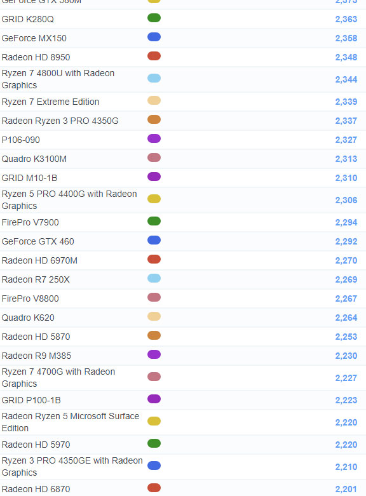Select the light blue swatch for Ryzen 7 4800U

[154, 78]
